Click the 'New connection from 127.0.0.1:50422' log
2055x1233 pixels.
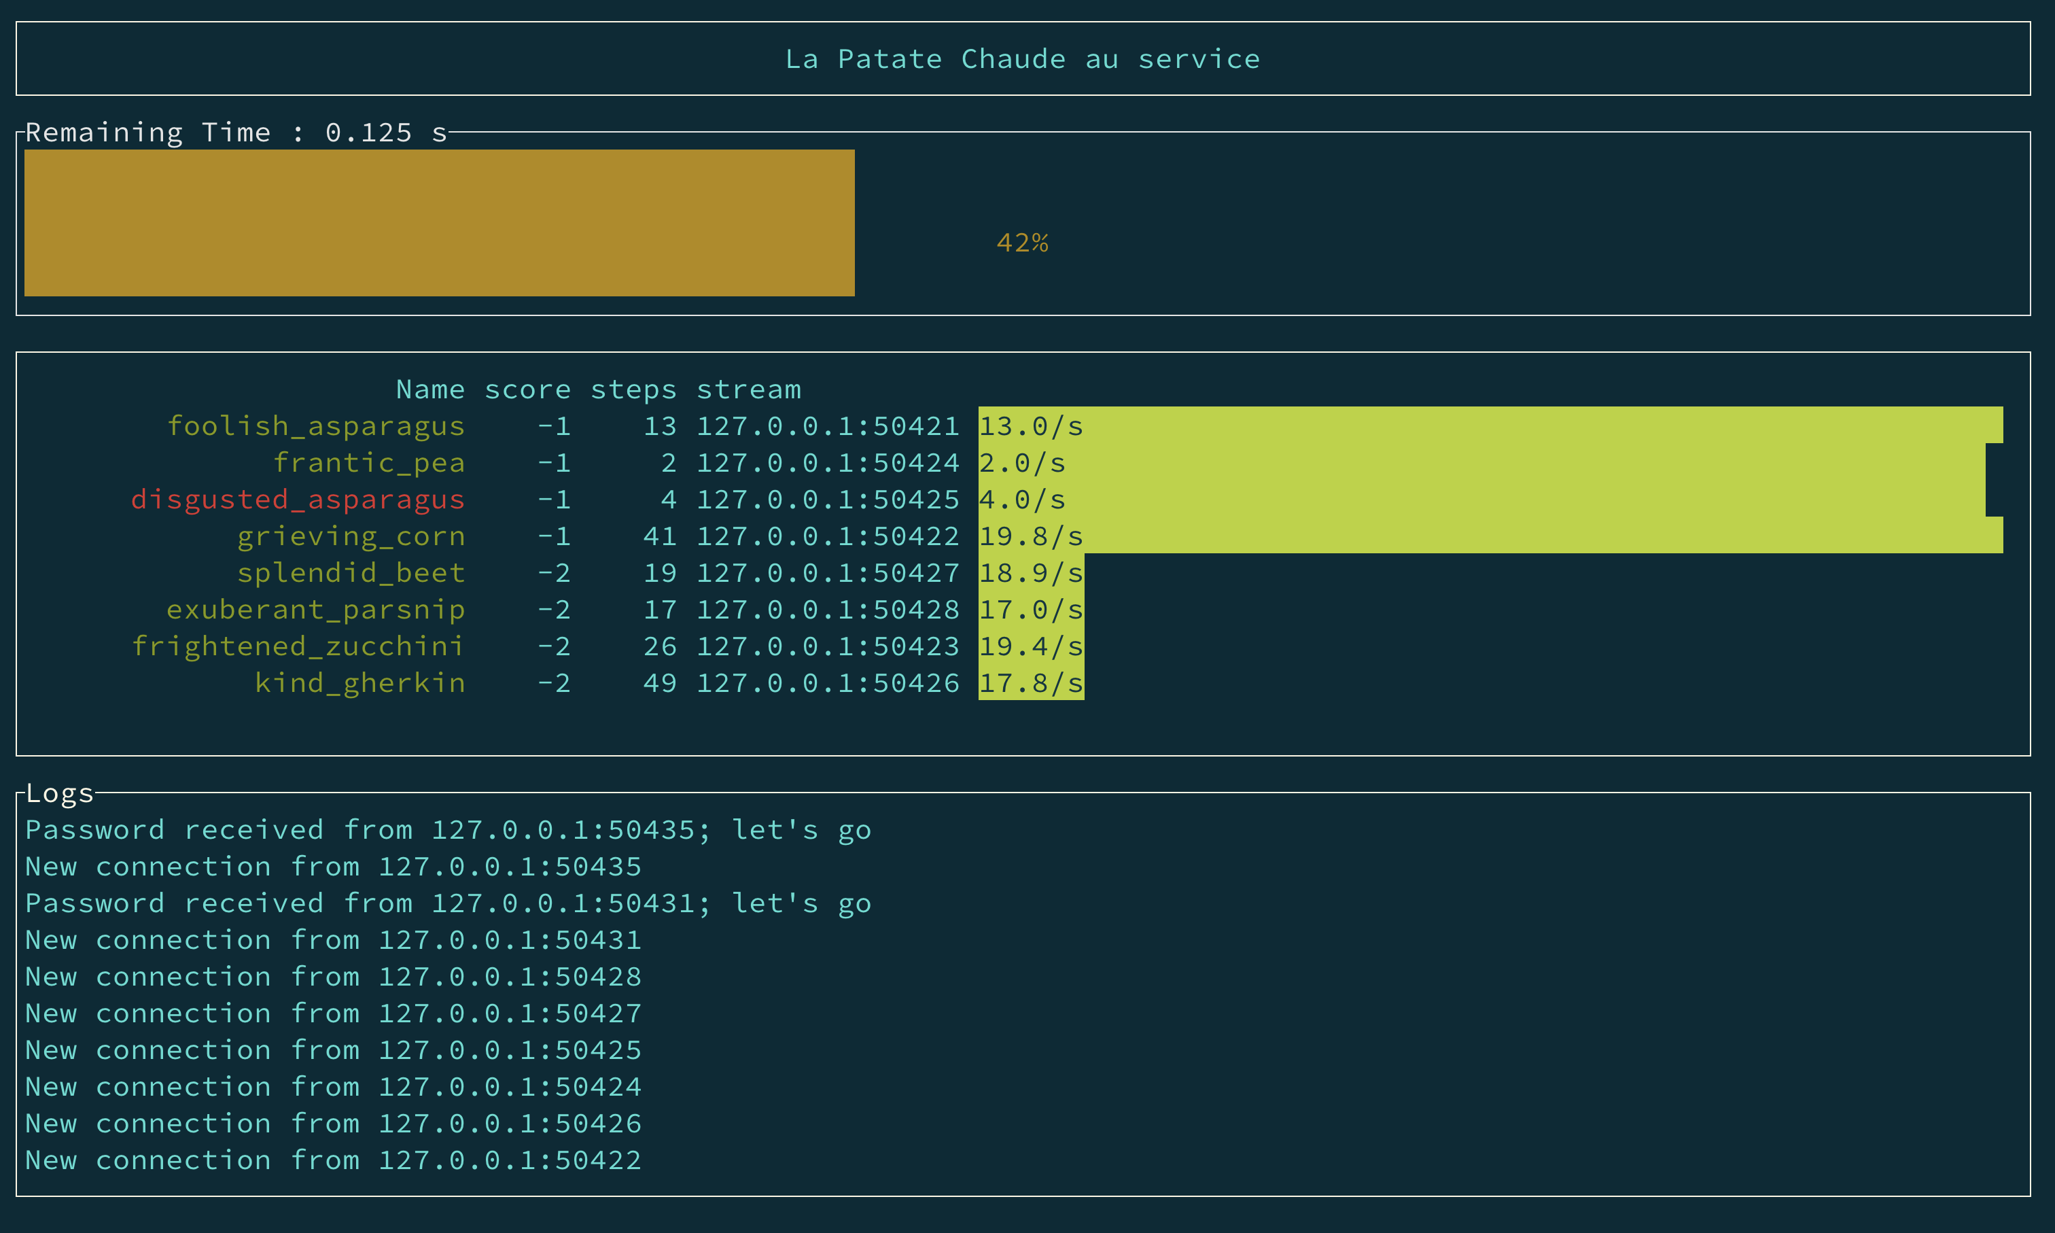click(x=333, y=1159)
